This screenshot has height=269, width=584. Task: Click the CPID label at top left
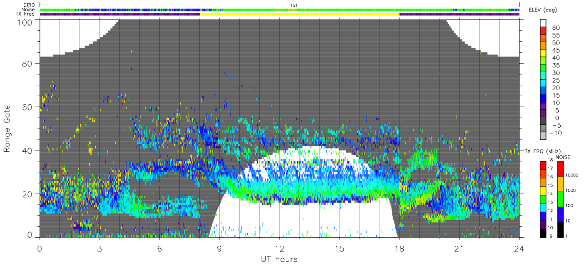click(x=29, y=5)
